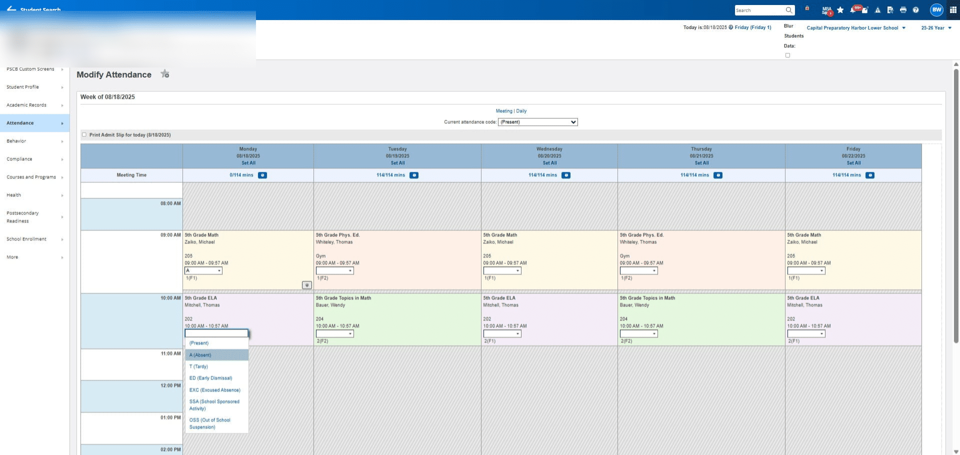
Task: Click Set All under Wednesday 08/20/2025
Action: [x=549, y=163]
